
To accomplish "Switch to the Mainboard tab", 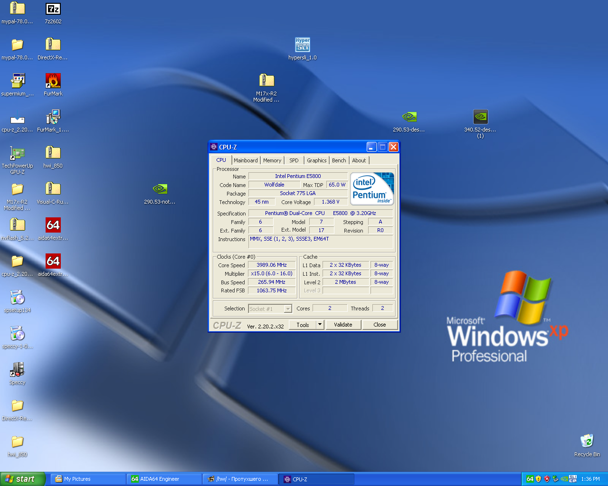I will (x=246, y=160).
